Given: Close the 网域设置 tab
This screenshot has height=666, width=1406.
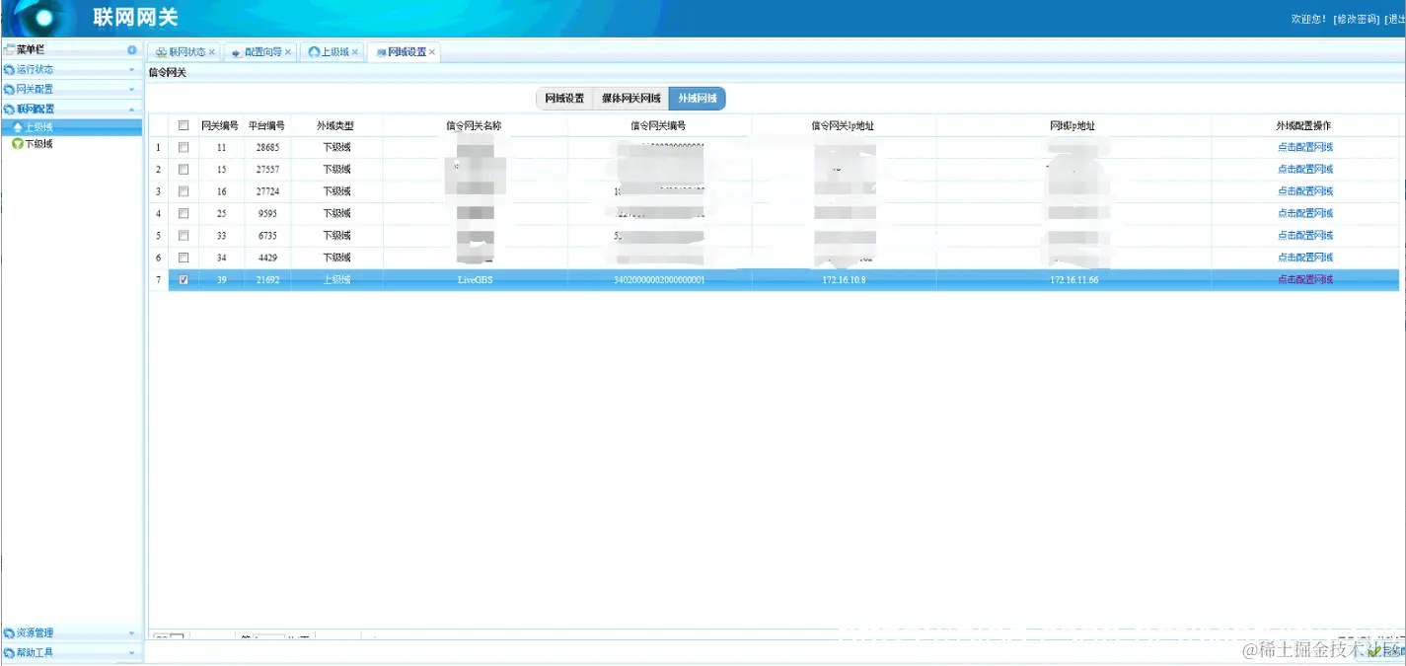Looking at the screenshot, I should click(432, 52).
